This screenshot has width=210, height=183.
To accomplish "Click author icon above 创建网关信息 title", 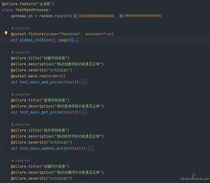I will 13,161.
